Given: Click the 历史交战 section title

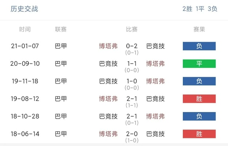Looking at the screenshot, I should click(x=24, y=9).
